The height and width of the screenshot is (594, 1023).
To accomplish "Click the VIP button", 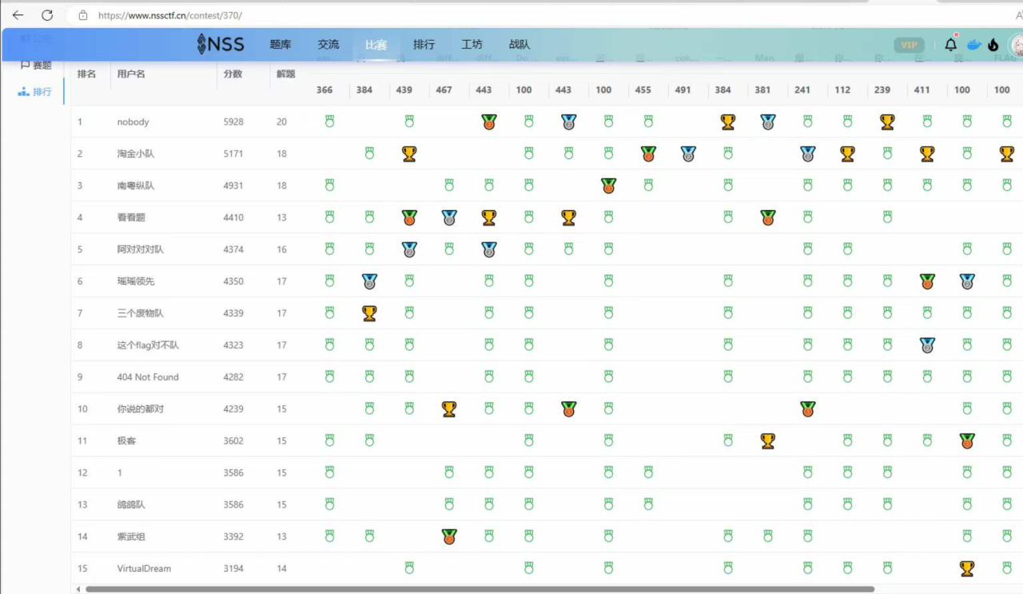I will pos(909,46).
